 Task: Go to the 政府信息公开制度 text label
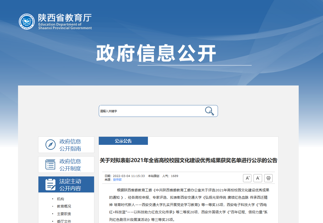(x=70, y=165)
